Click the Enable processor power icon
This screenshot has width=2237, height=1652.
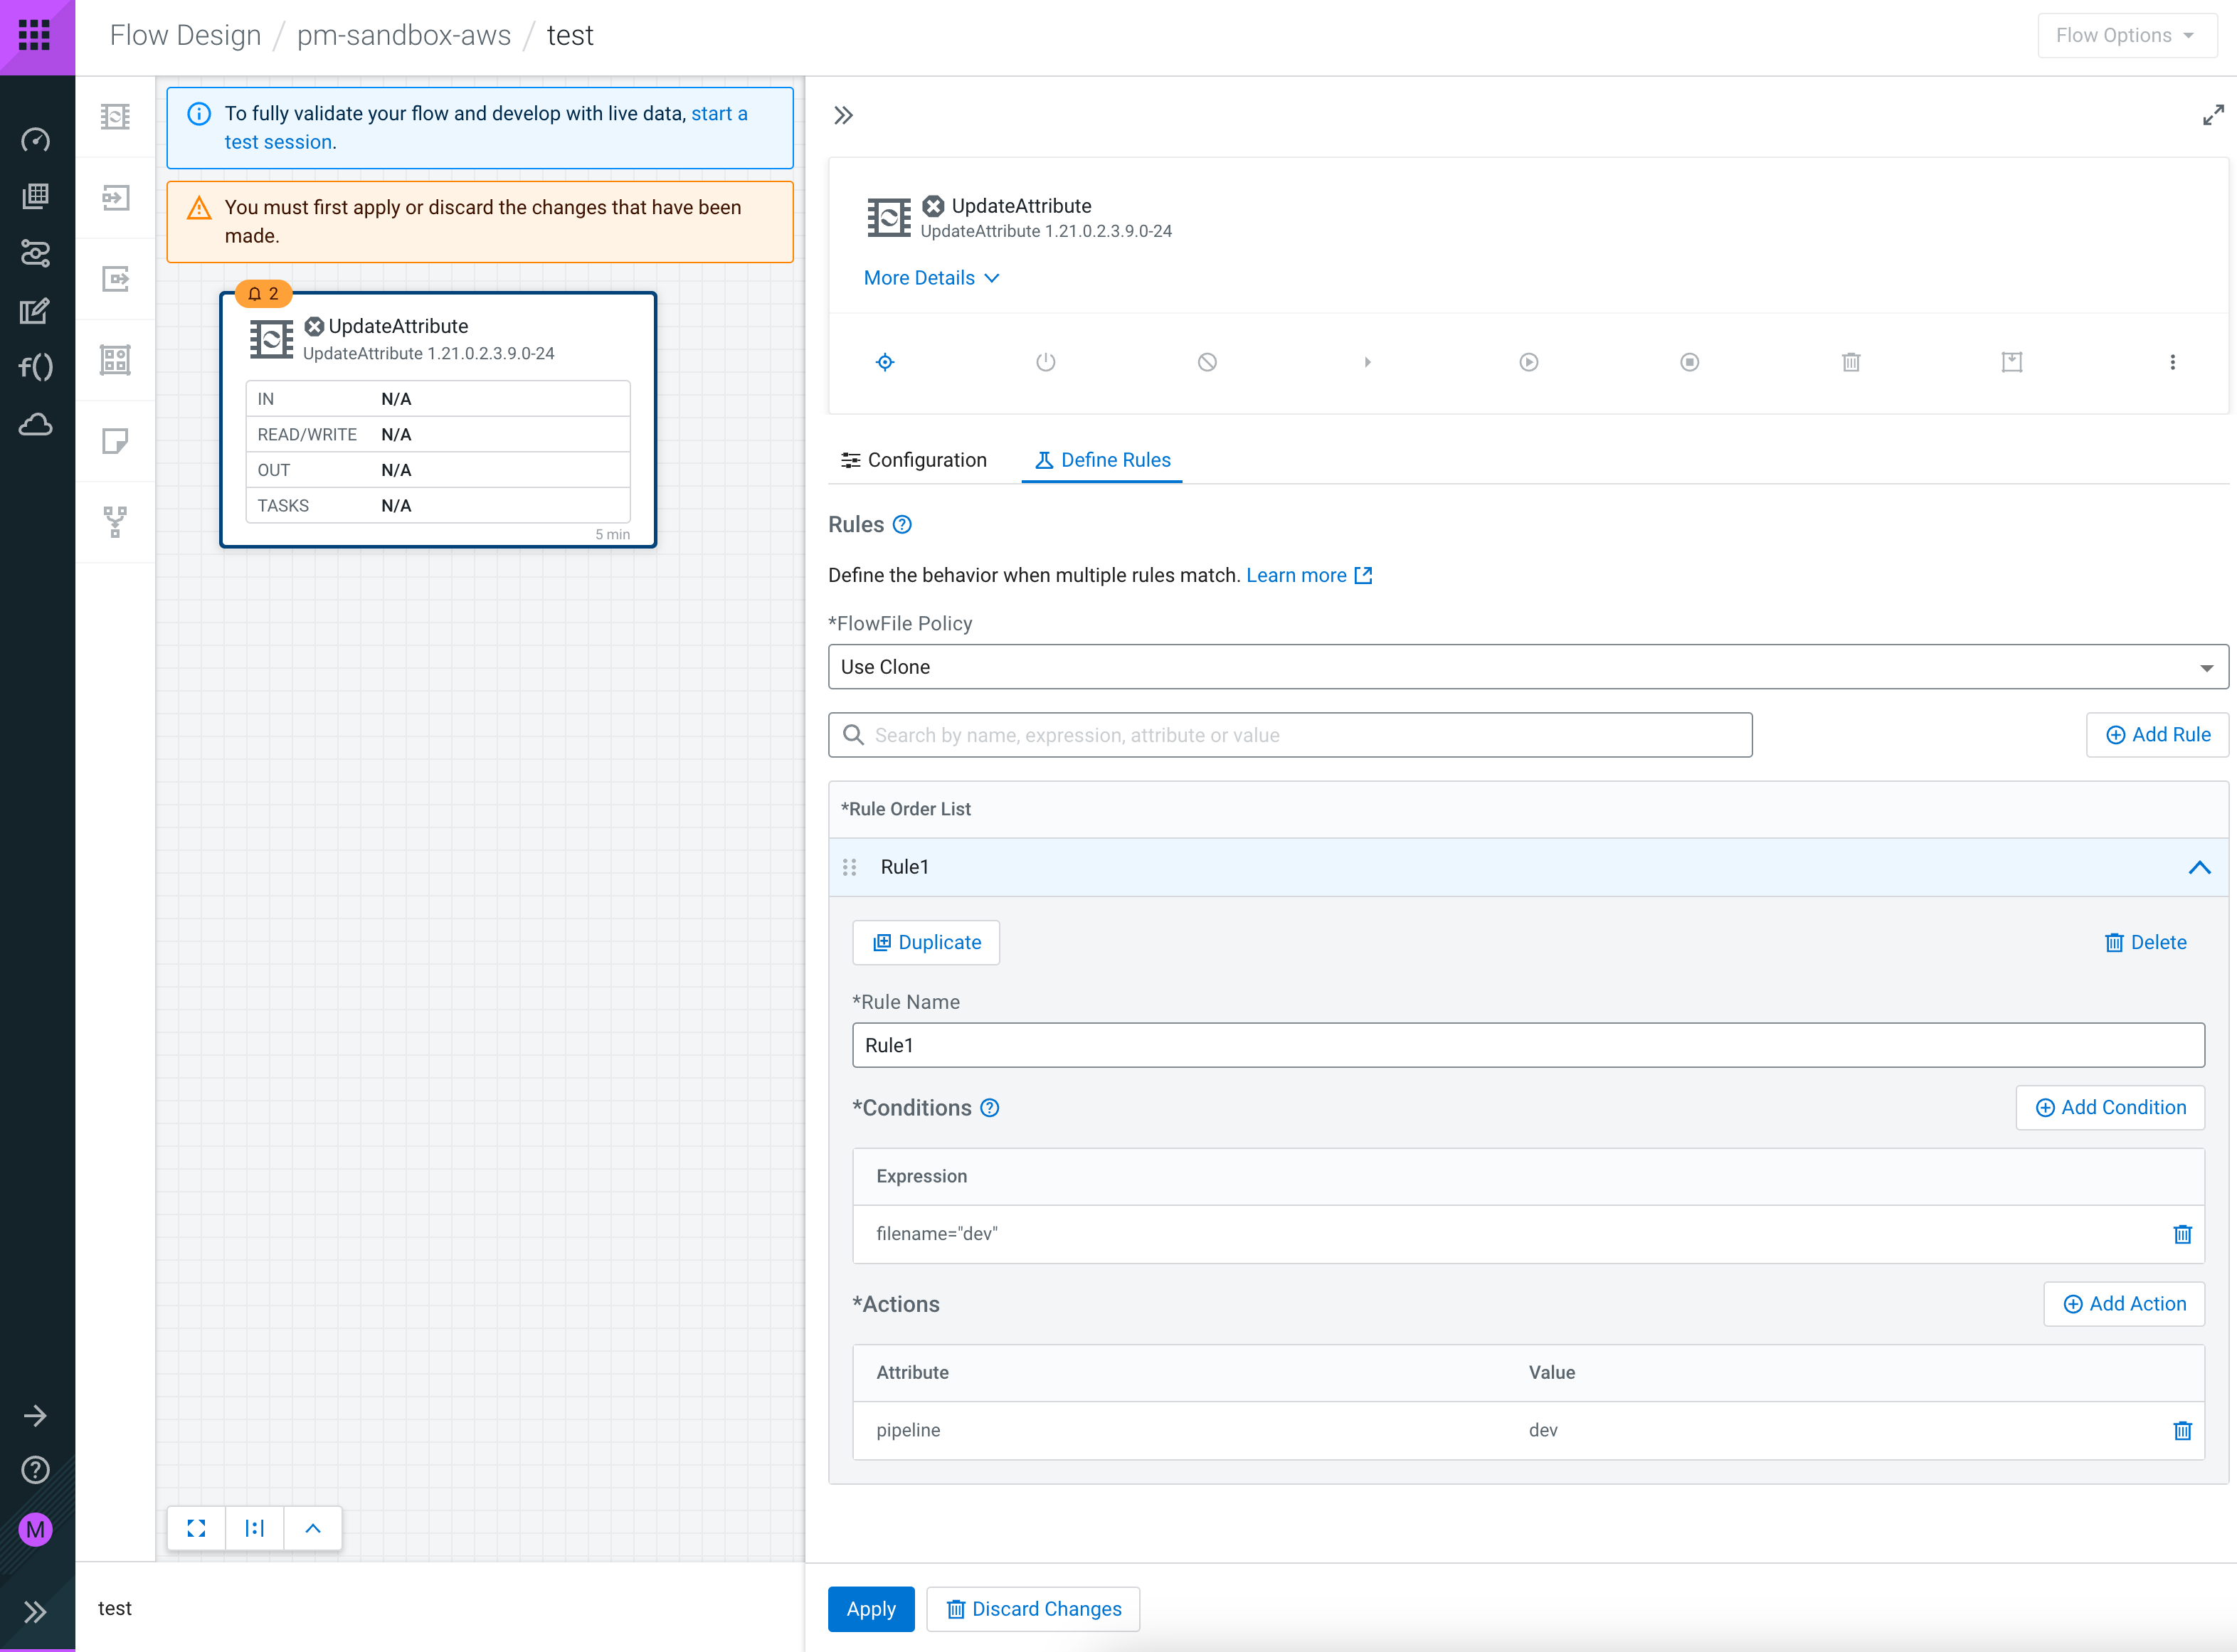1045,362
